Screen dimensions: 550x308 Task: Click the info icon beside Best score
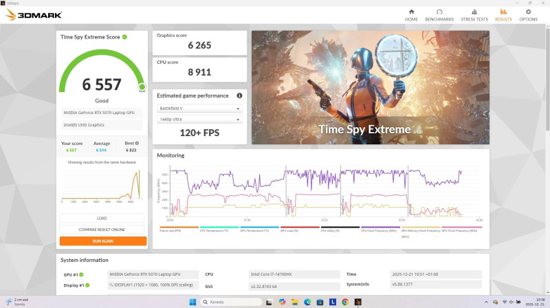tap(137, 143)
